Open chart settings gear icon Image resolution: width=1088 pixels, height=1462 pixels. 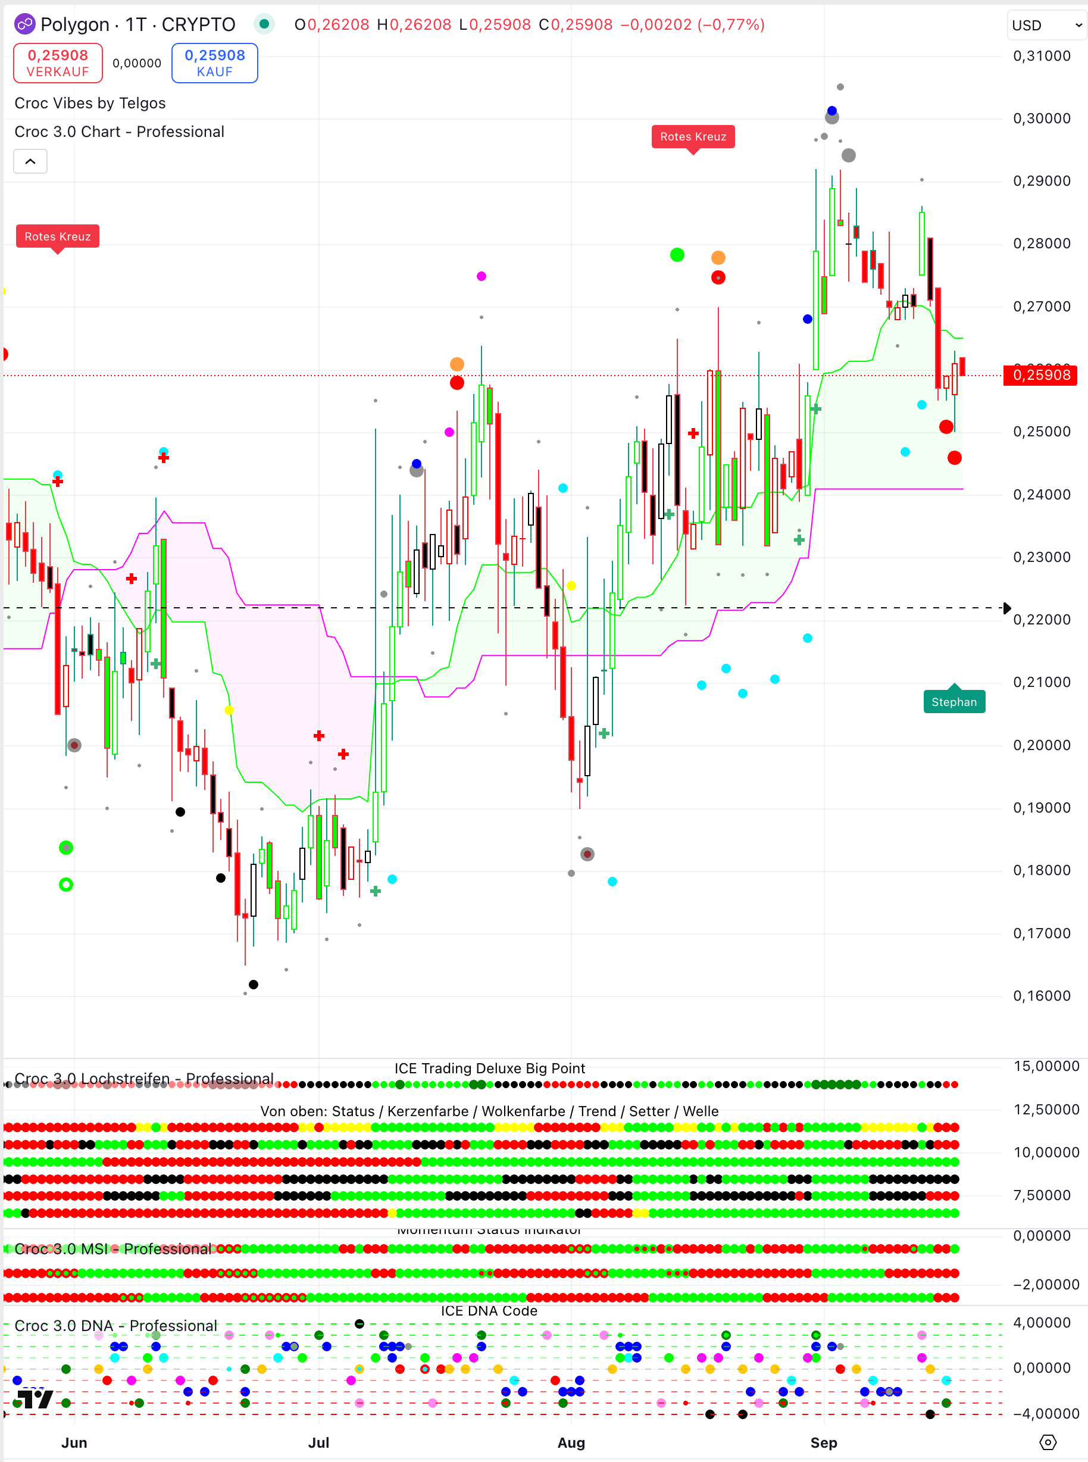(x=1047, y=1442)
